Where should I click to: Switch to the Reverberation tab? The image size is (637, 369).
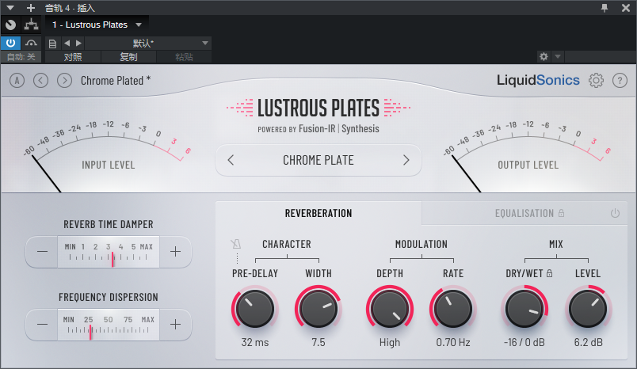pos(318,213)
